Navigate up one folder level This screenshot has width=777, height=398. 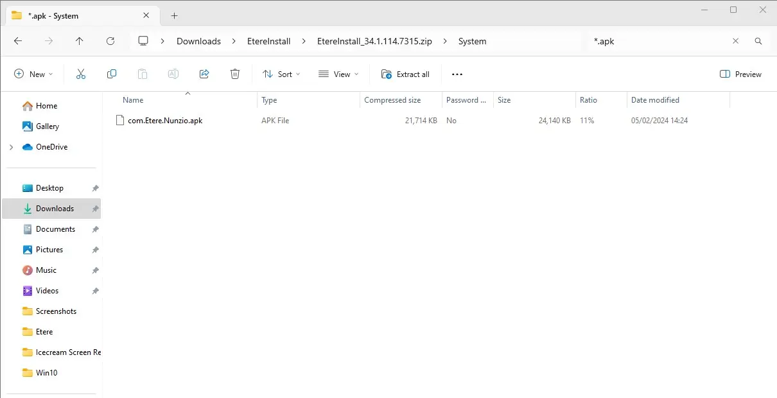(80, 41)
